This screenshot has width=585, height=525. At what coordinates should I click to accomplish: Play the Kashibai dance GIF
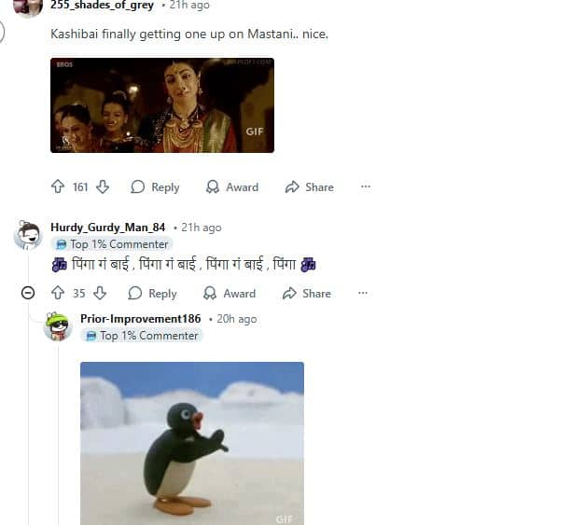tap(162, 105)
